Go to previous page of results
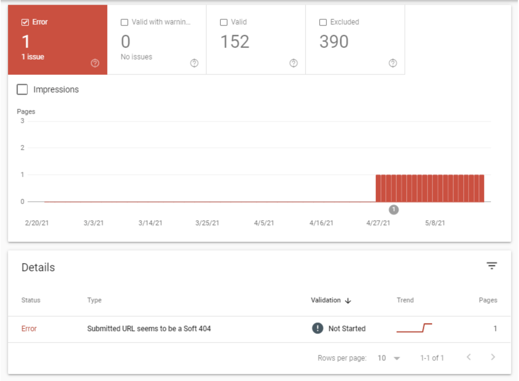The width and height of the screenshot is (519, 381). (469, 357)
